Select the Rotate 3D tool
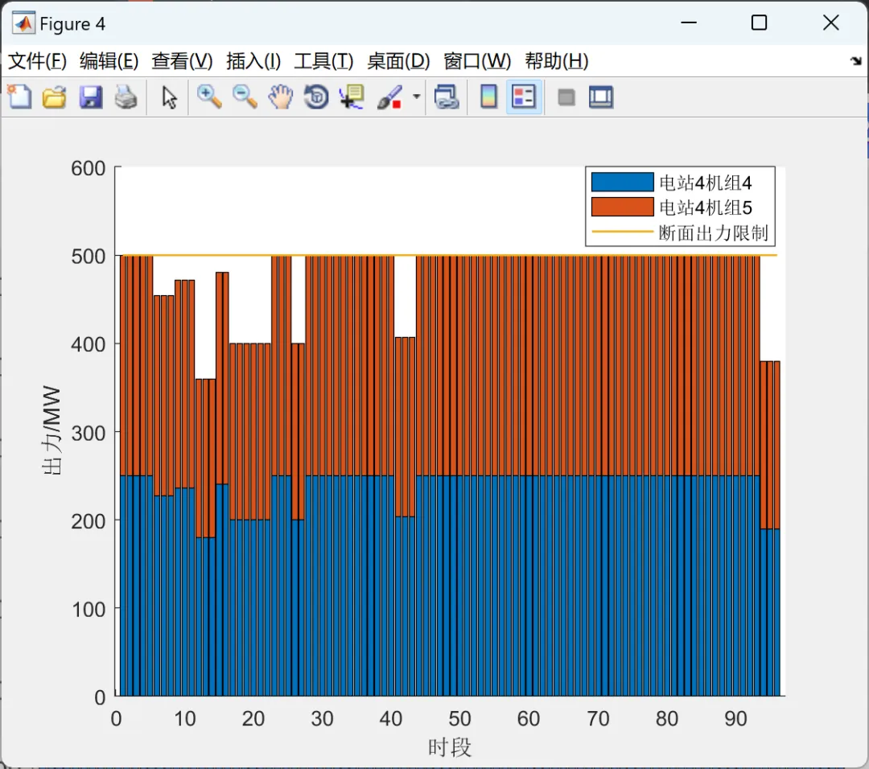The height and width of the screenshot is (769, 869). (316, 97)
